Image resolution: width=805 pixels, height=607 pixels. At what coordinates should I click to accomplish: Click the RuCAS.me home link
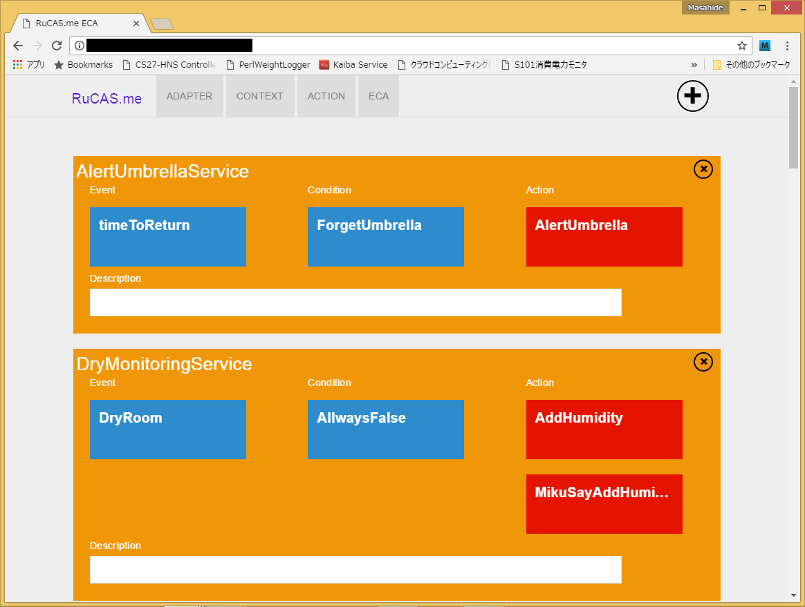pos(107,99)
